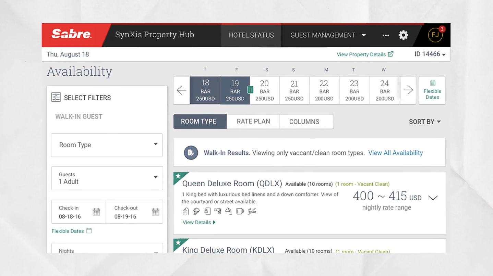This screenshot has height=276, width=493.
Task: Click the View All Availability link
Action: (395, 153)
